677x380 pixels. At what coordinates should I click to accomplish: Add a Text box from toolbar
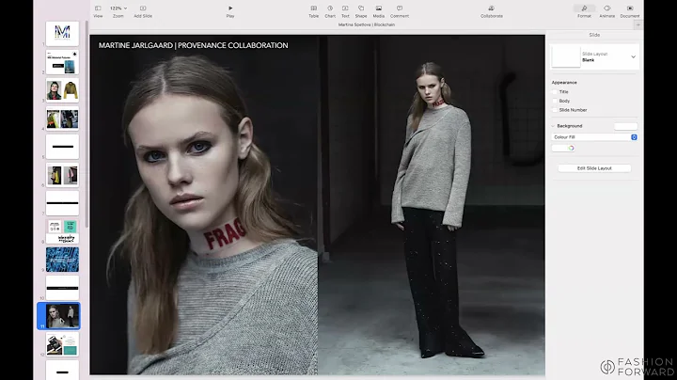click(345, 8)
